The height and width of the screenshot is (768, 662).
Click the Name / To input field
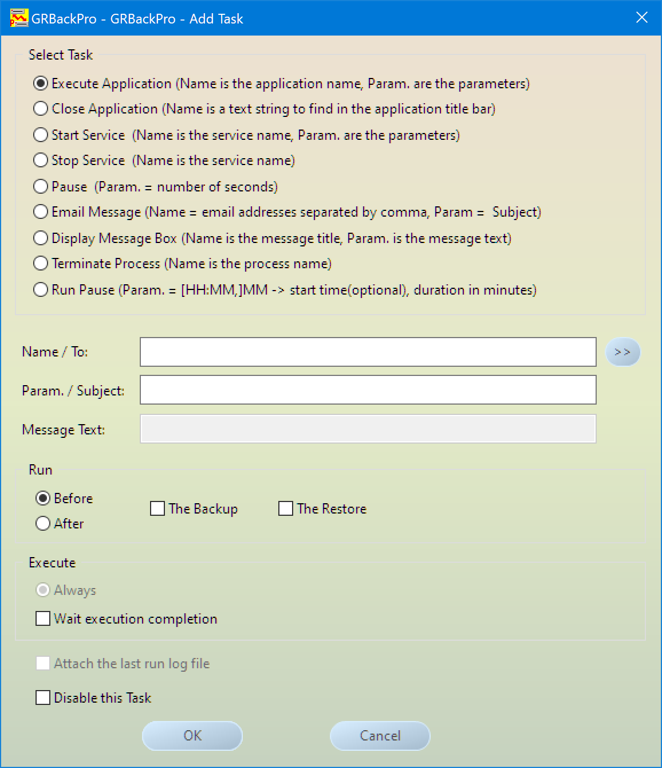click(368, 352)
